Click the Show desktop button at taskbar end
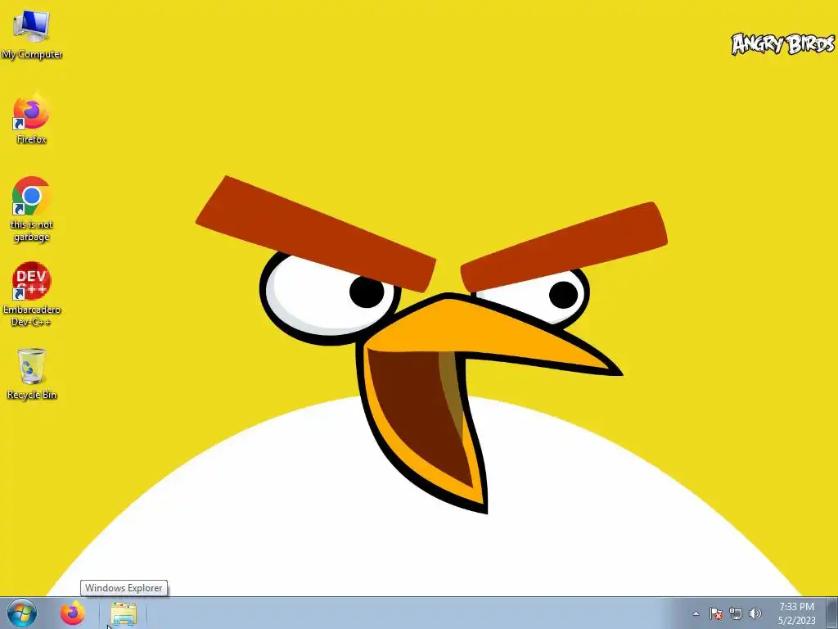 pyautogui.click(x=832, y=613)
